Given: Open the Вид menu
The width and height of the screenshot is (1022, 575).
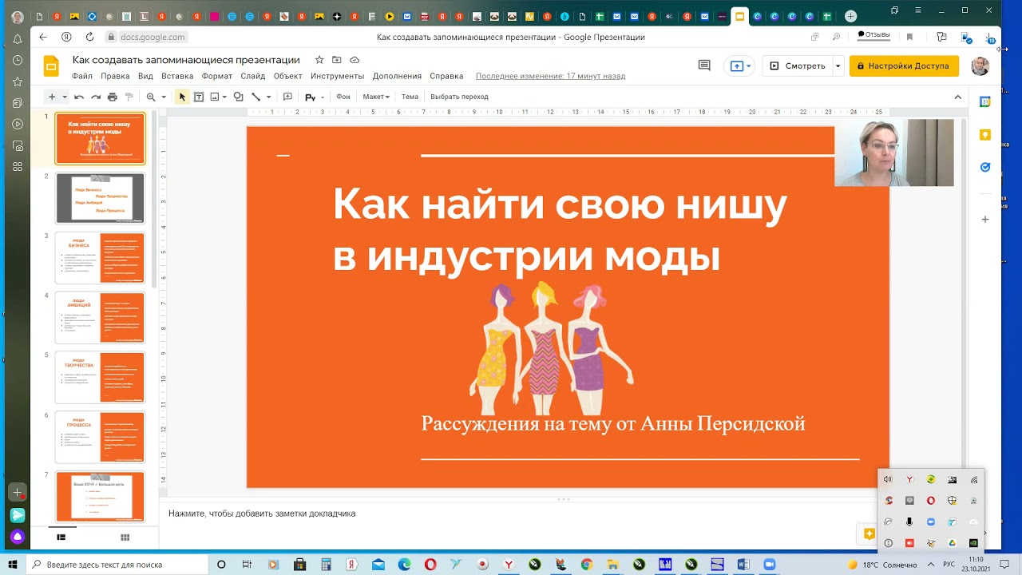Looking at the screenshot, I should click(145, 76).
